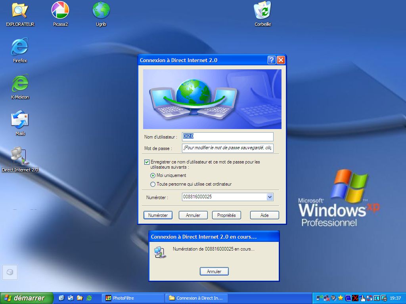Click the monitor with mouse tray icon
The height and width of the screenshot is (304, 406).
coord(384,298)
